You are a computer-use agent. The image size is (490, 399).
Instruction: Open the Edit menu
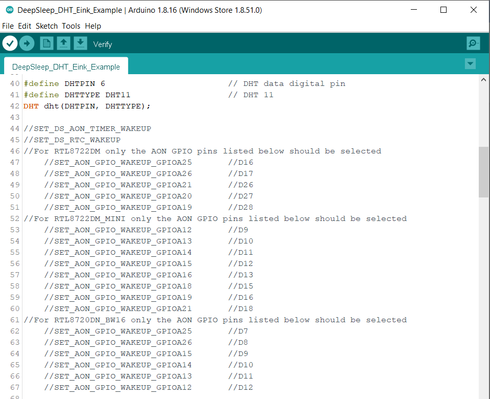click(x=25, y=26)
